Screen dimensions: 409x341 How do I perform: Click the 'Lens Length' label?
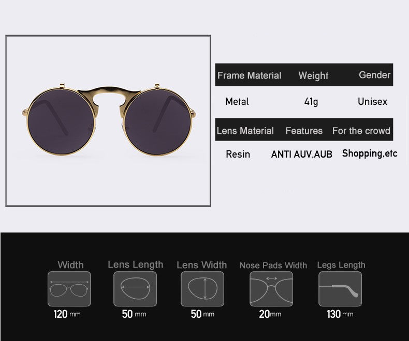coord(136,265)
